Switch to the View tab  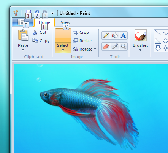(65, 22)
